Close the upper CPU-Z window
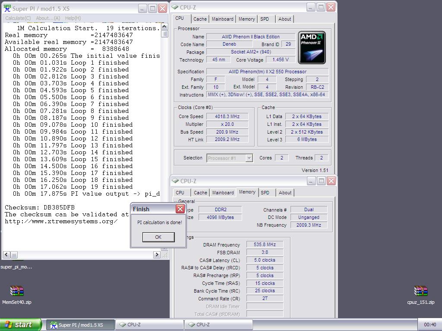442x331 pixels. (331, 7)
